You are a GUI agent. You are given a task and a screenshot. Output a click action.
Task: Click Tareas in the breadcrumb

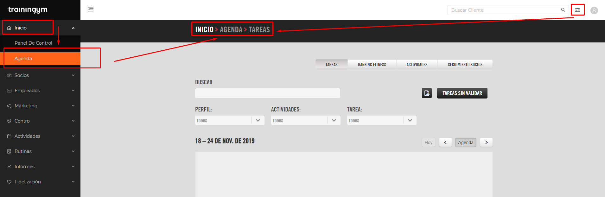[x=259, y=29]
